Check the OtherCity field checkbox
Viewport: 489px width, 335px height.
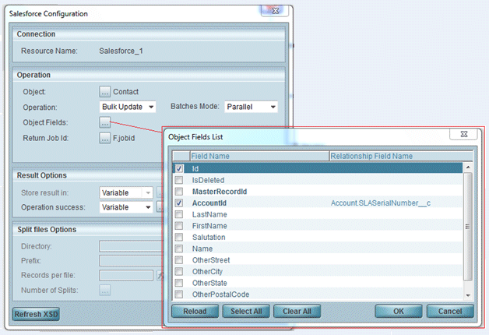point(179,271)
